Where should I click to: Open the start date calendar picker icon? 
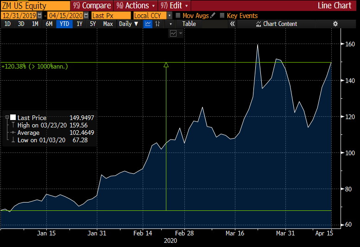click(39, 15)
